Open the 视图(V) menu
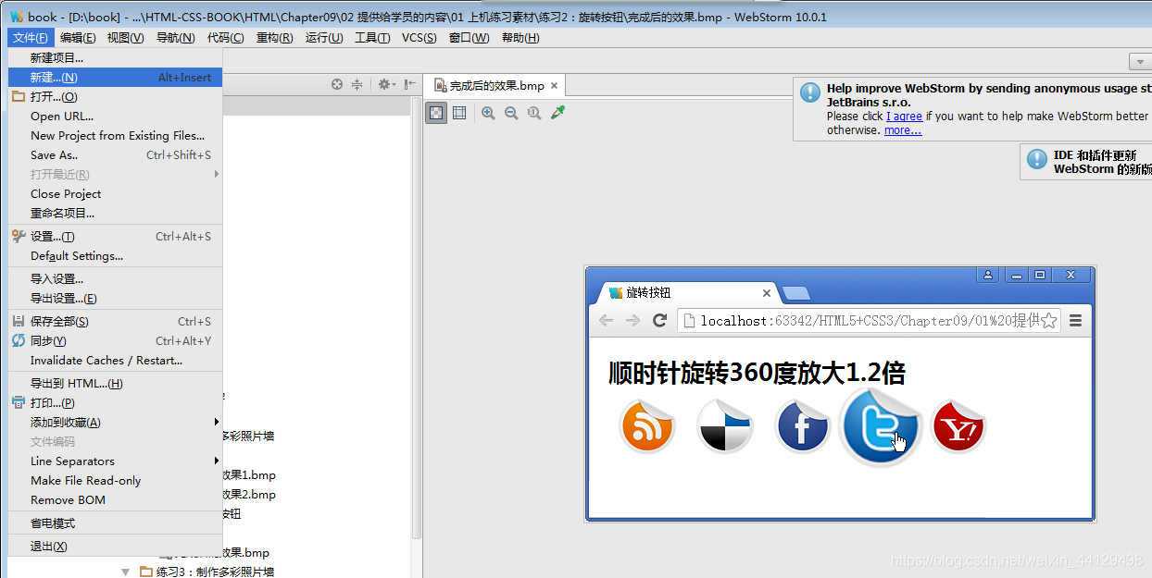Screen dimensions: 1152x578 point(125,38)
